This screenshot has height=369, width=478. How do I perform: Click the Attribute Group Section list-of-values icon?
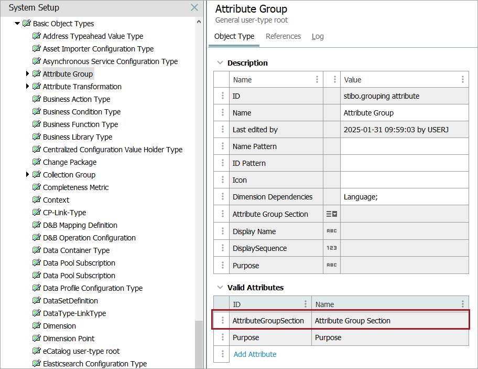tap(332, 214)
